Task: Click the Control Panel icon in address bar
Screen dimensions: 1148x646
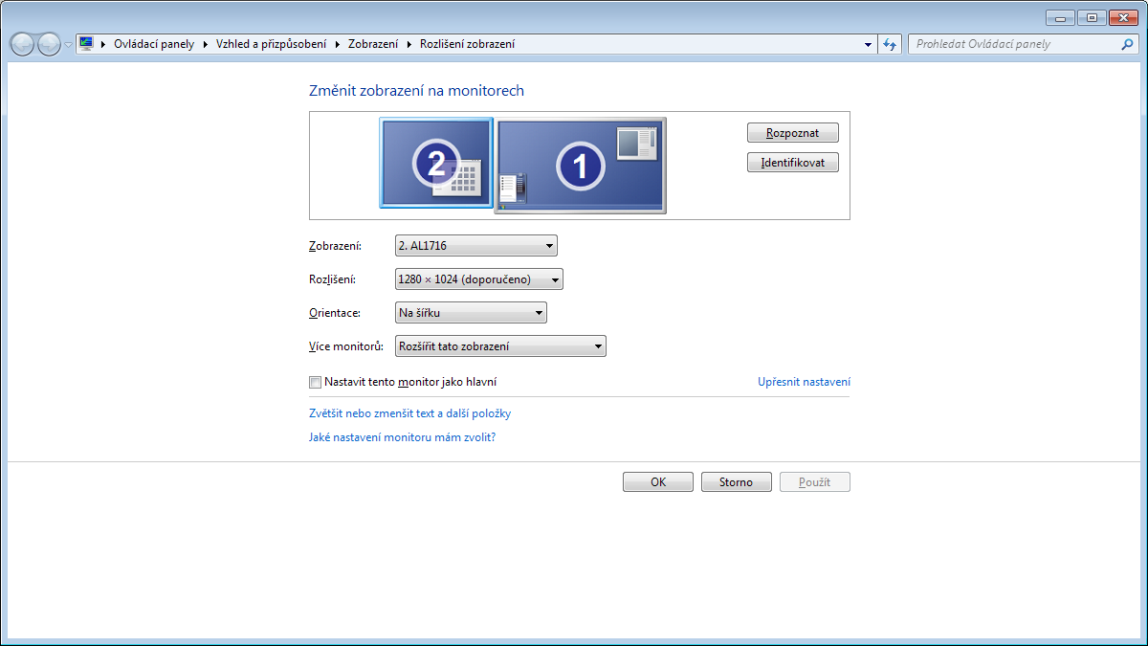Action: pyautogui.click(x=86, y=44)
